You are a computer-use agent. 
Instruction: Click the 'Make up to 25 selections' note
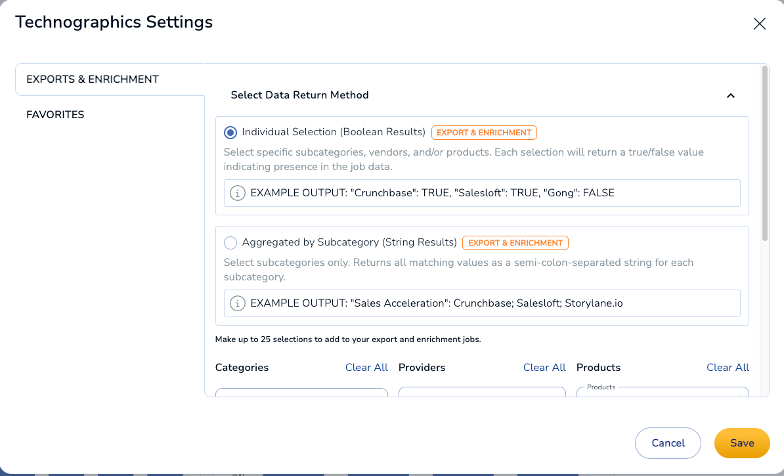coord(348,339)
